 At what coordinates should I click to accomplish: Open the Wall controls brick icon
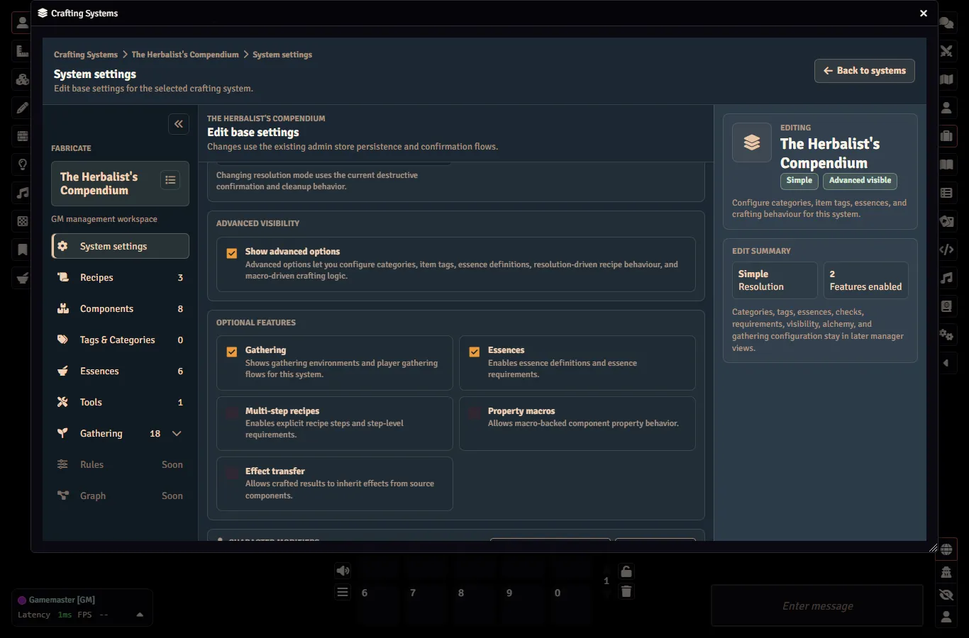coord(22,136)
